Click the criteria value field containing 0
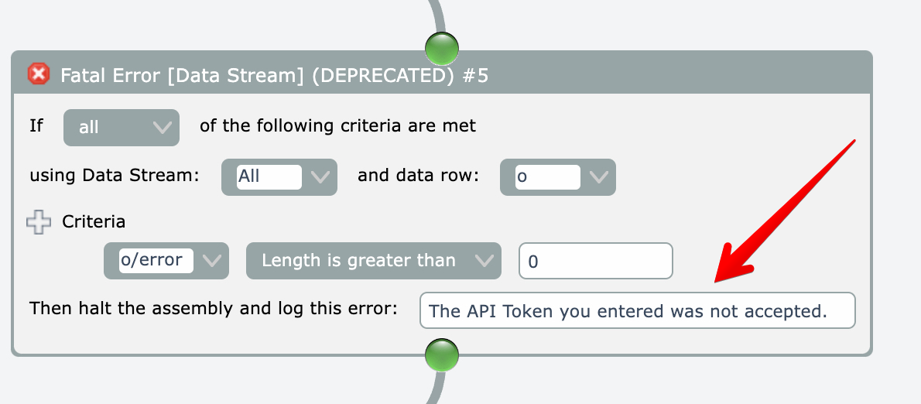The image size is (921, 404). [x=595, y=262]
